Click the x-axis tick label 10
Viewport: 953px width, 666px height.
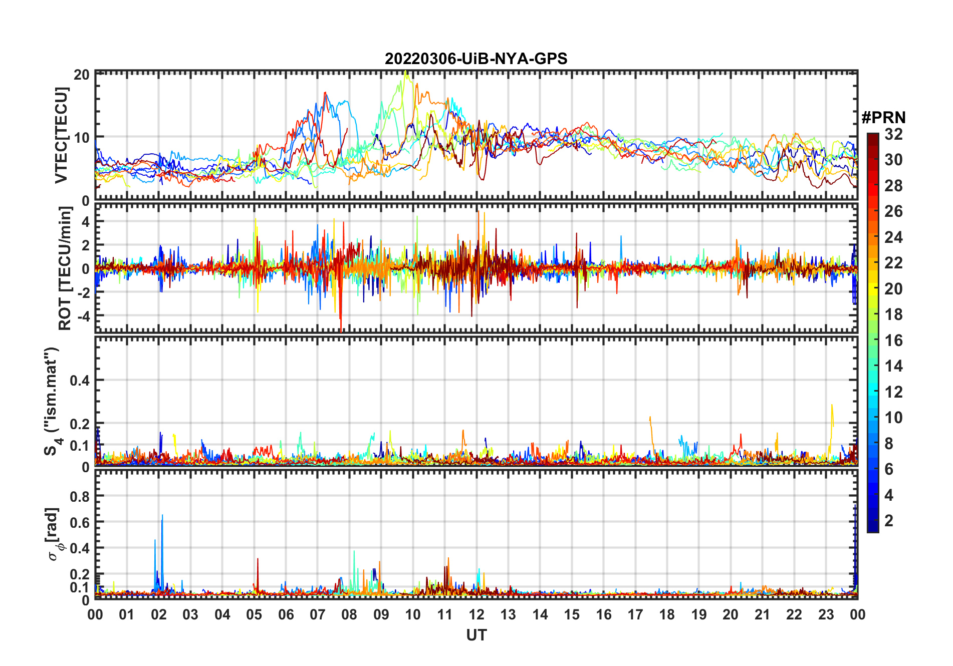click(413, 614)
